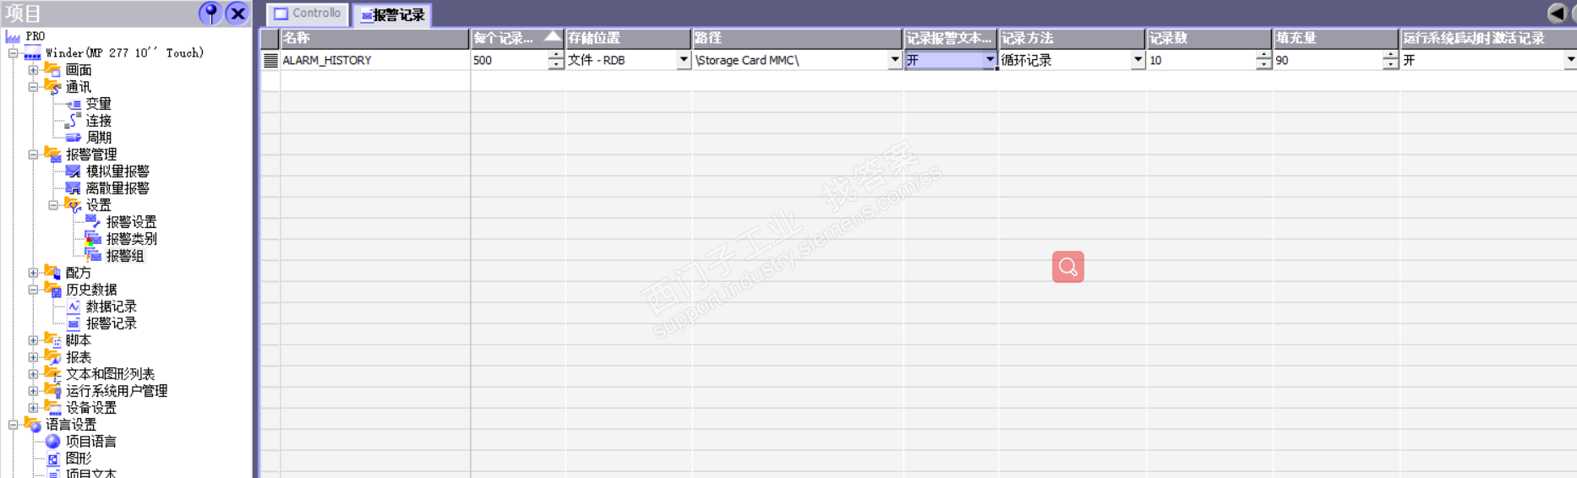This screenshot has width=1577, height=478.
Task: Select the Winder (MP 277 10'' Touch) device icon
Action: coord(33,53)
